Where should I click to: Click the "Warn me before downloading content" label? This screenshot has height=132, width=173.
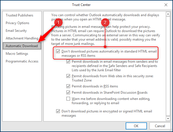tap(111, 101)
